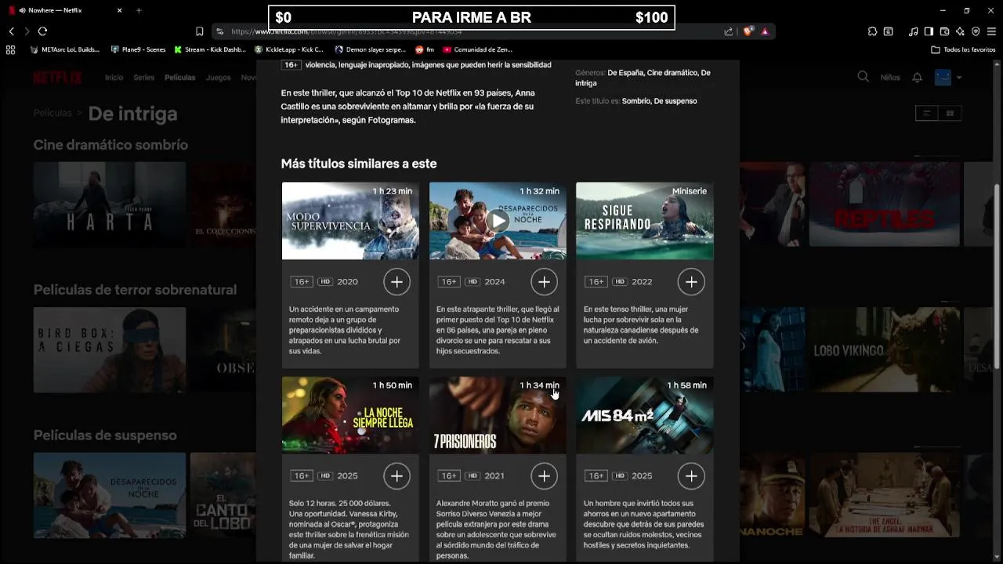Image resolution: width=1003 pixels, height=564 pixels.
Task: Open Netflix search magnifier icon
Action: pyautogui.click(x=863, y=77)
